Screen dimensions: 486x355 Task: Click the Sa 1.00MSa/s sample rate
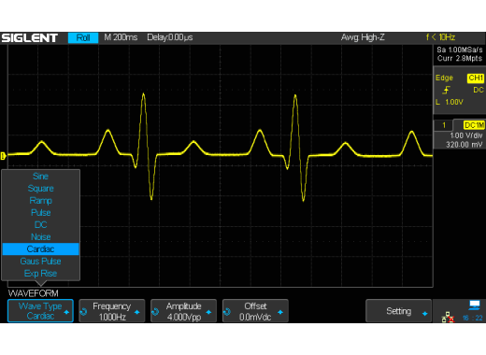pos(460,50)
